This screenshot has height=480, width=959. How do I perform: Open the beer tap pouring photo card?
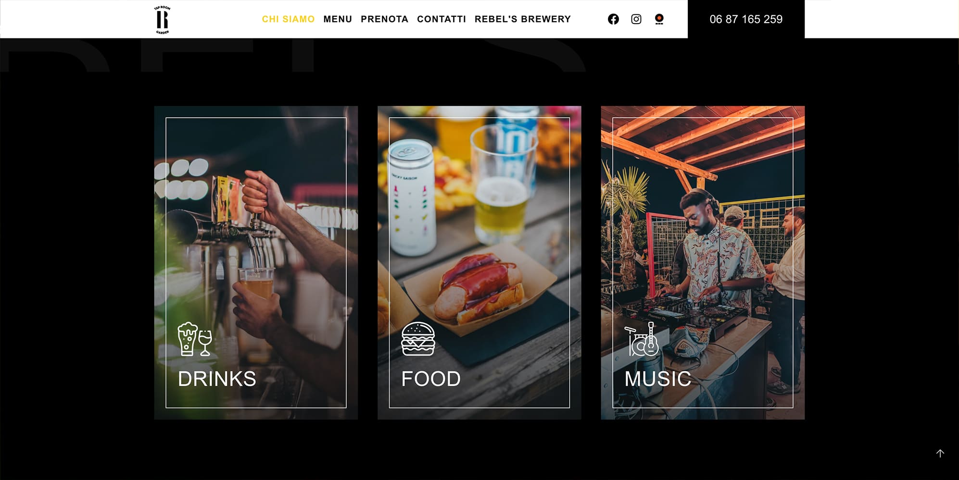coord(256,263)
